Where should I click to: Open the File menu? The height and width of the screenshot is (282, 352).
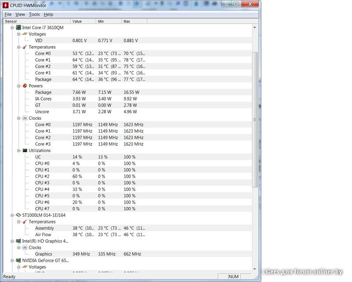[x=8, y=15]
